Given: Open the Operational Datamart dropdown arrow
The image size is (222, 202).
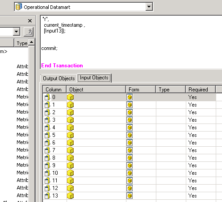Looking at the screenshot, I should (149, 7).
